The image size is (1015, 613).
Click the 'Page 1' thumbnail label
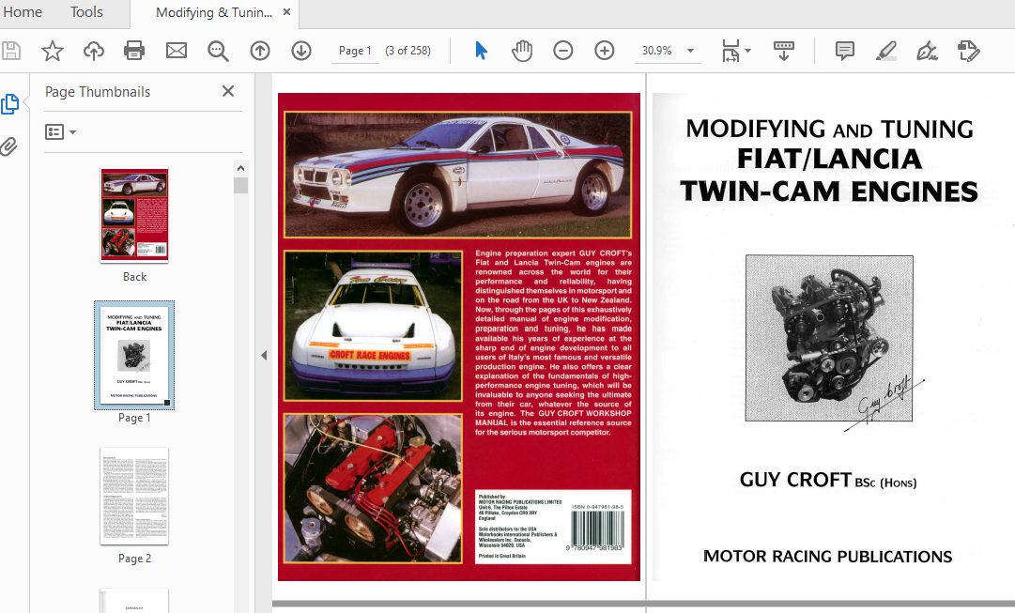tap(134, 418)
